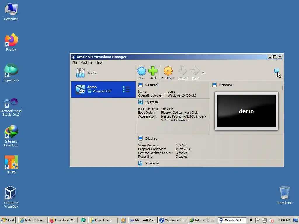
Task: Click the Oracle VM taskbar button
Action: pyautogui.click(x=232, y=220)
